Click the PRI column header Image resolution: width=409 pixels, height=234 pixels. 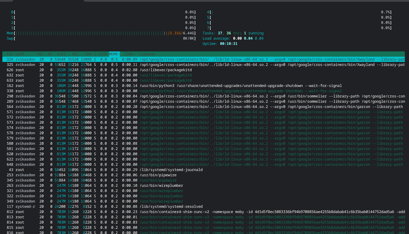40,54
